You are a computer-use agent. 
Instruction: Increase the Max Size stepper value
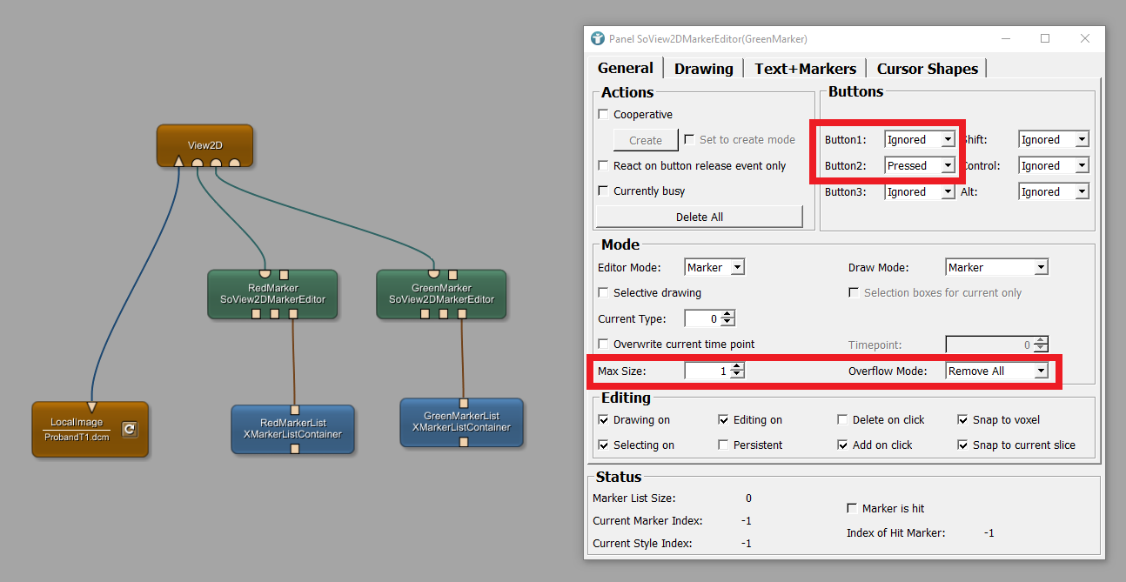click(738, 367)
